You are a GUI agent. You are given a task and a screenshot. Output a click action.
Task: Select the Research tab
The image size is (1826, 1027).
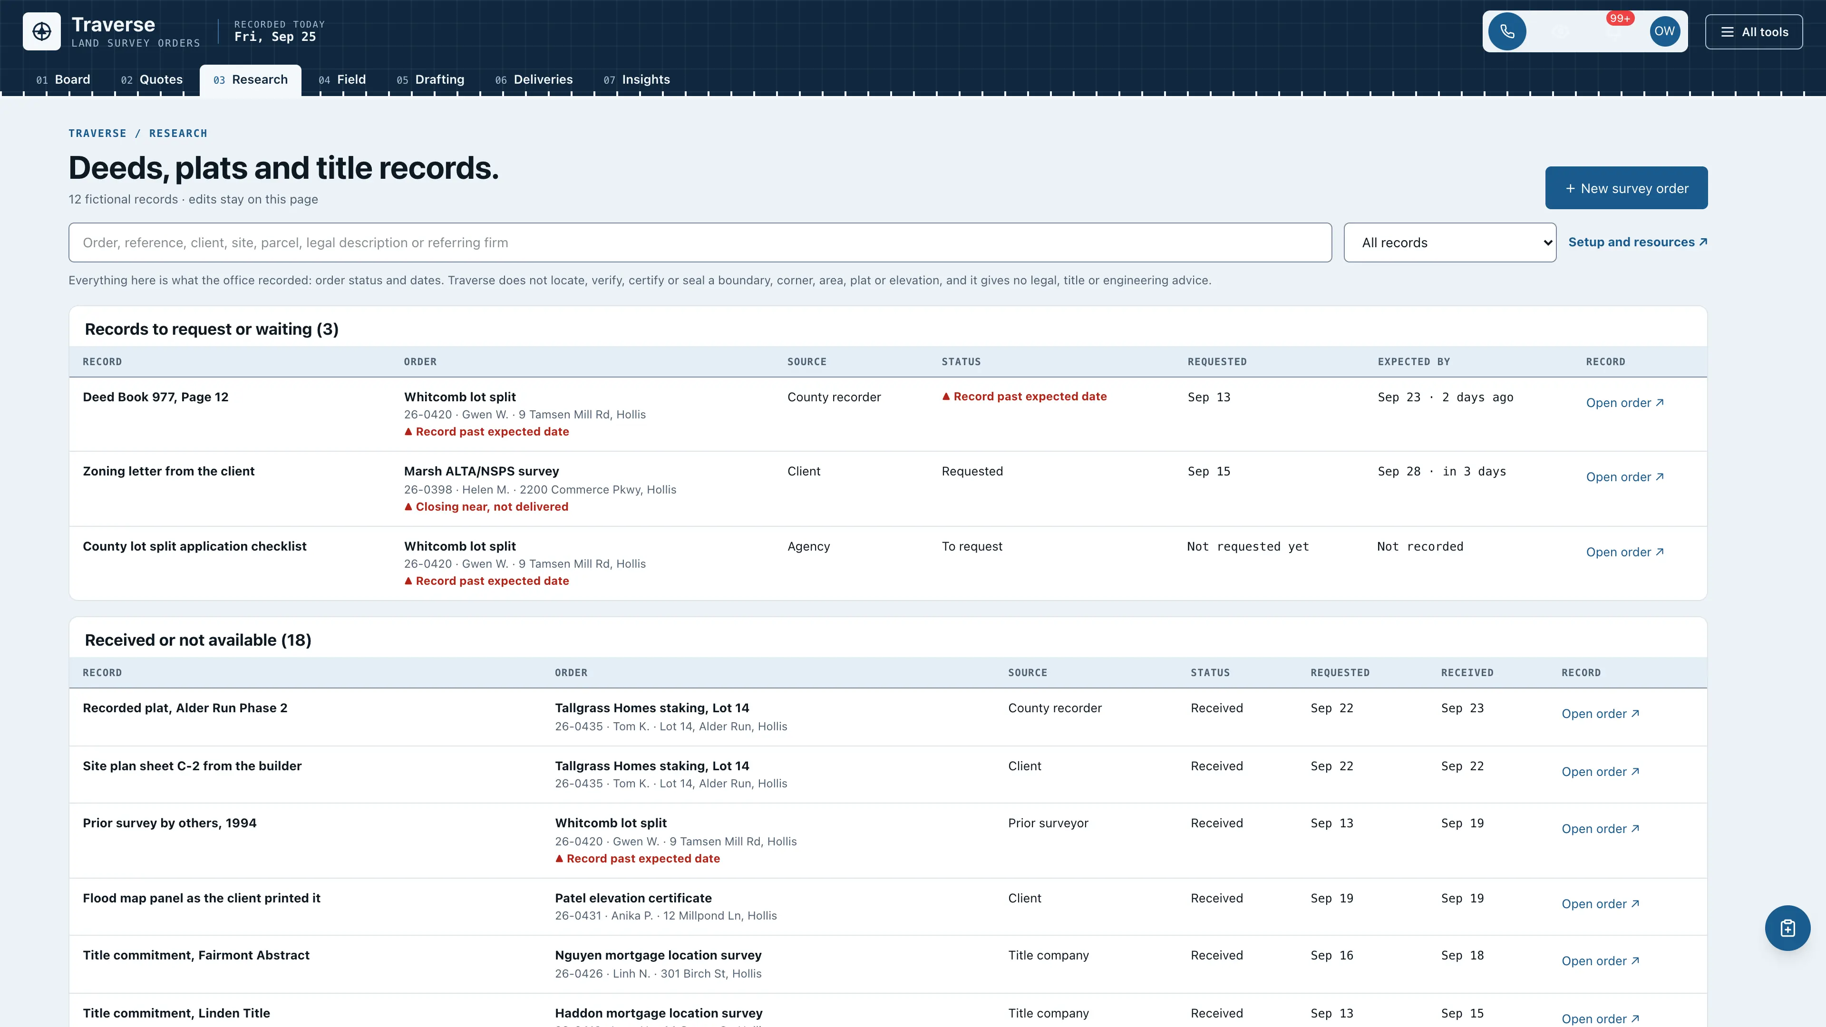(250, 79)
